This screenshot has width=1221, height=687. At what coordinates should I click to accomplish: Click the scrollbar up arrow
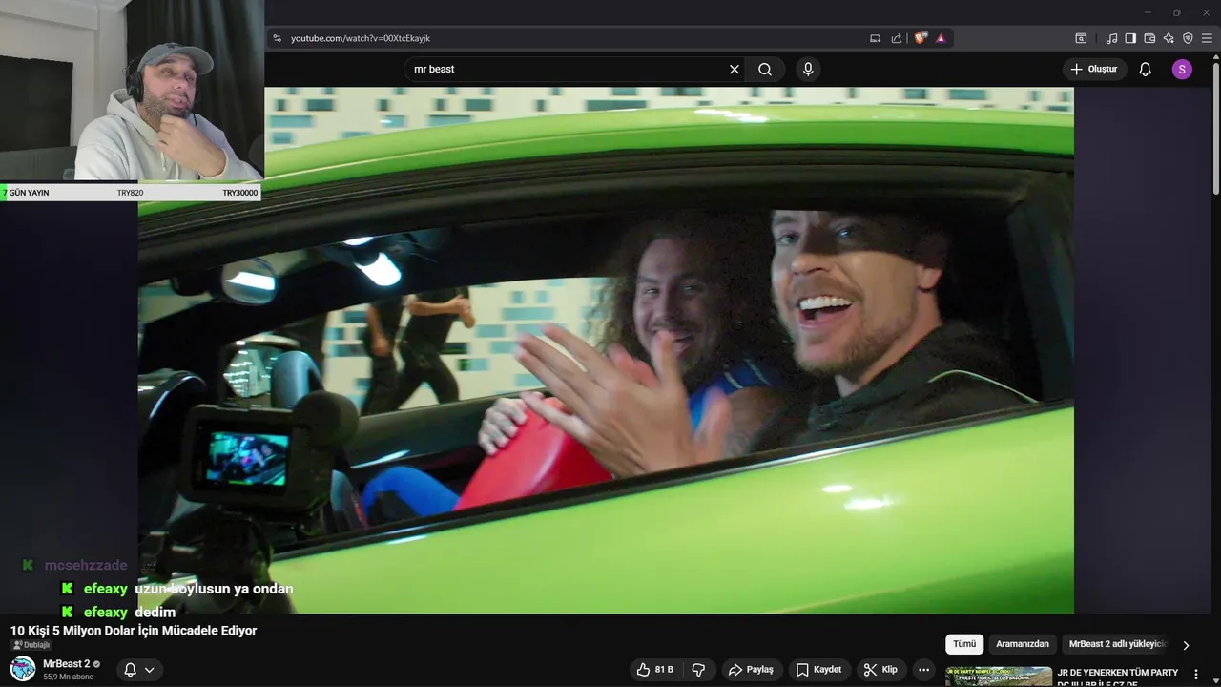tap(1215, 55)
